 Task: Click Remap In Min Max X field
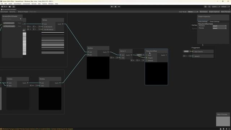click(30, 27)
